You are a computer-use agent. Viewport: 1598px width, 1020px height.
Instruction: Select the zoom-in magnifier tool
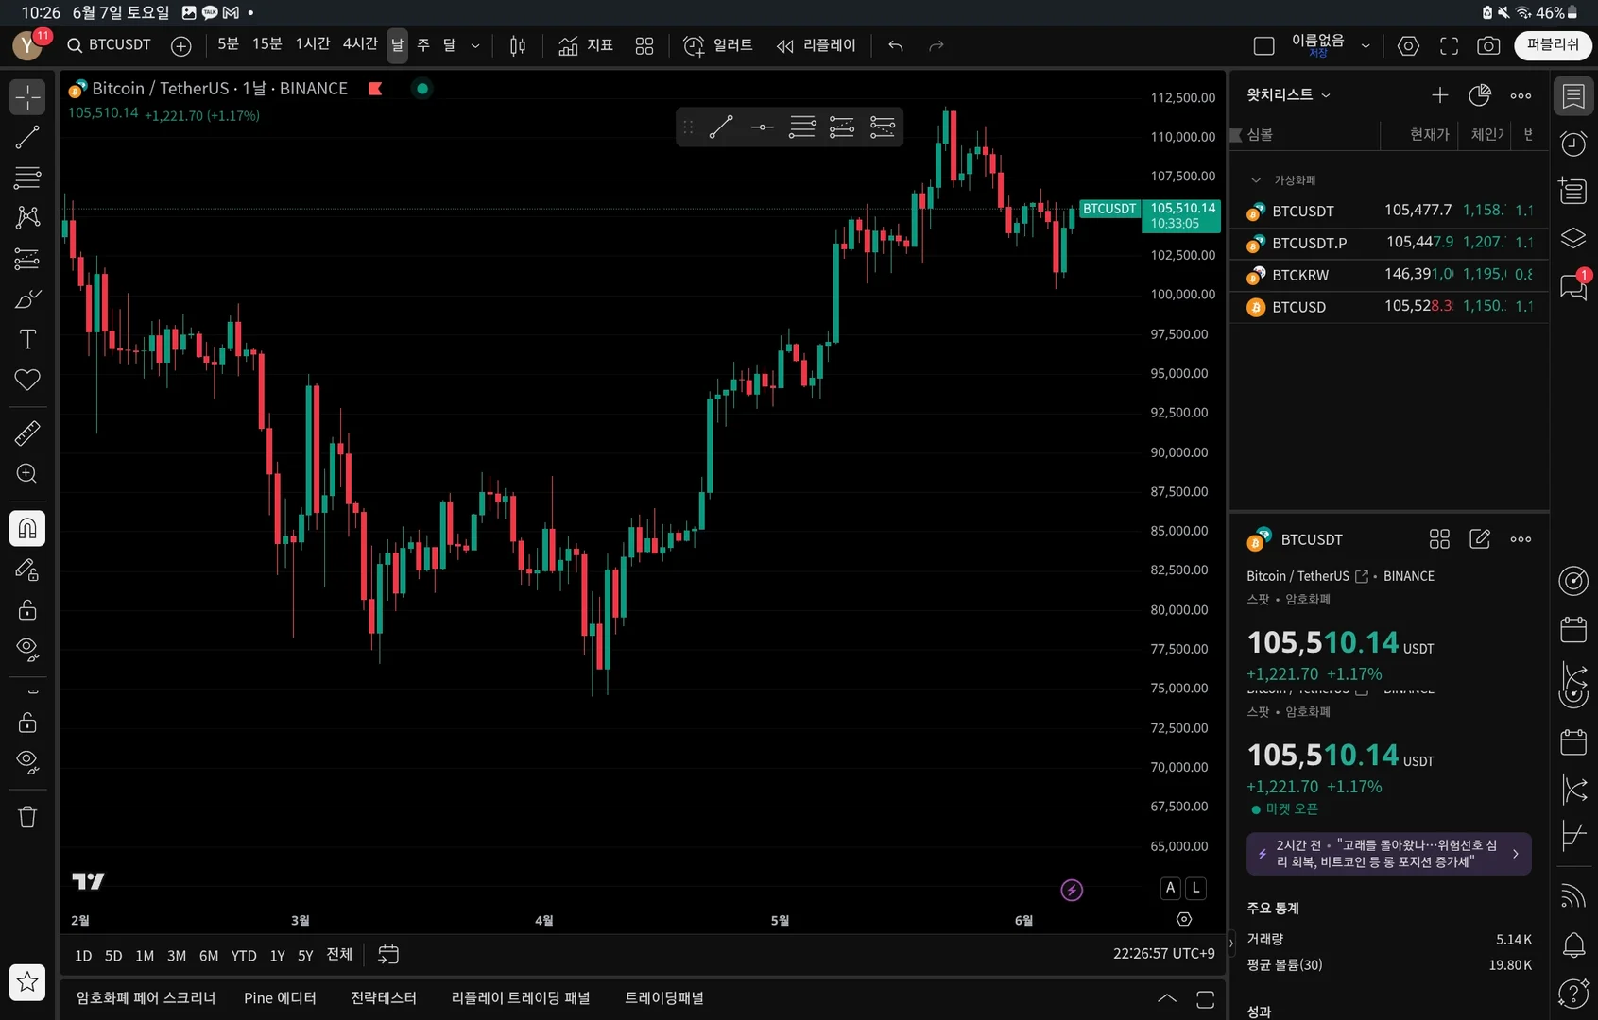(x=27, y=473)
